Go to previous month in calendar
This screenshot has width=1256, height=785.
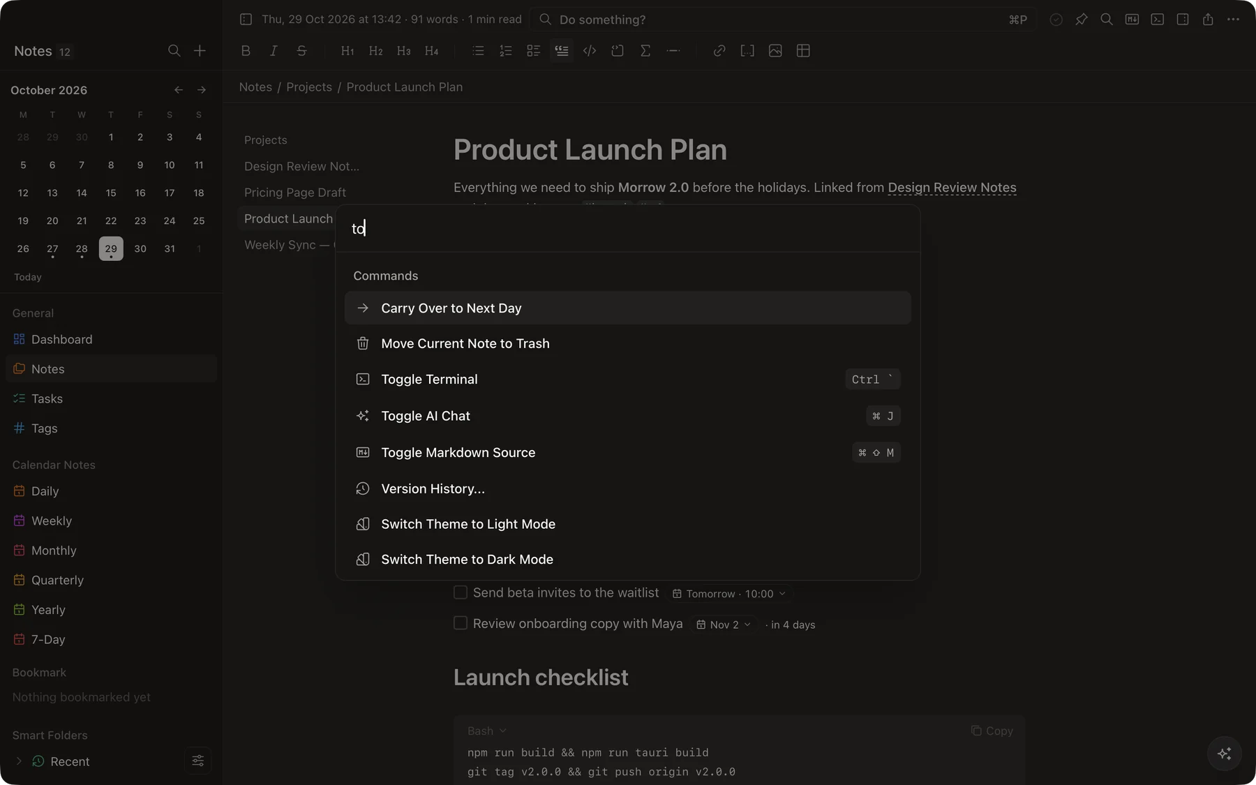tap(179, 90)
